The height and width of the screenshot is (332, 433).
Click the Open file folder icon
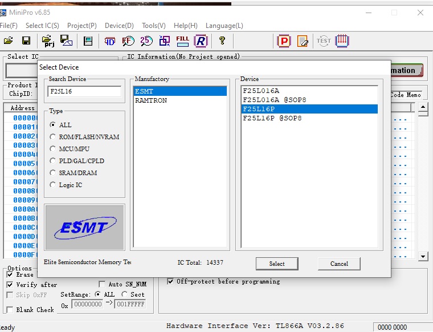tap(9, 41)
